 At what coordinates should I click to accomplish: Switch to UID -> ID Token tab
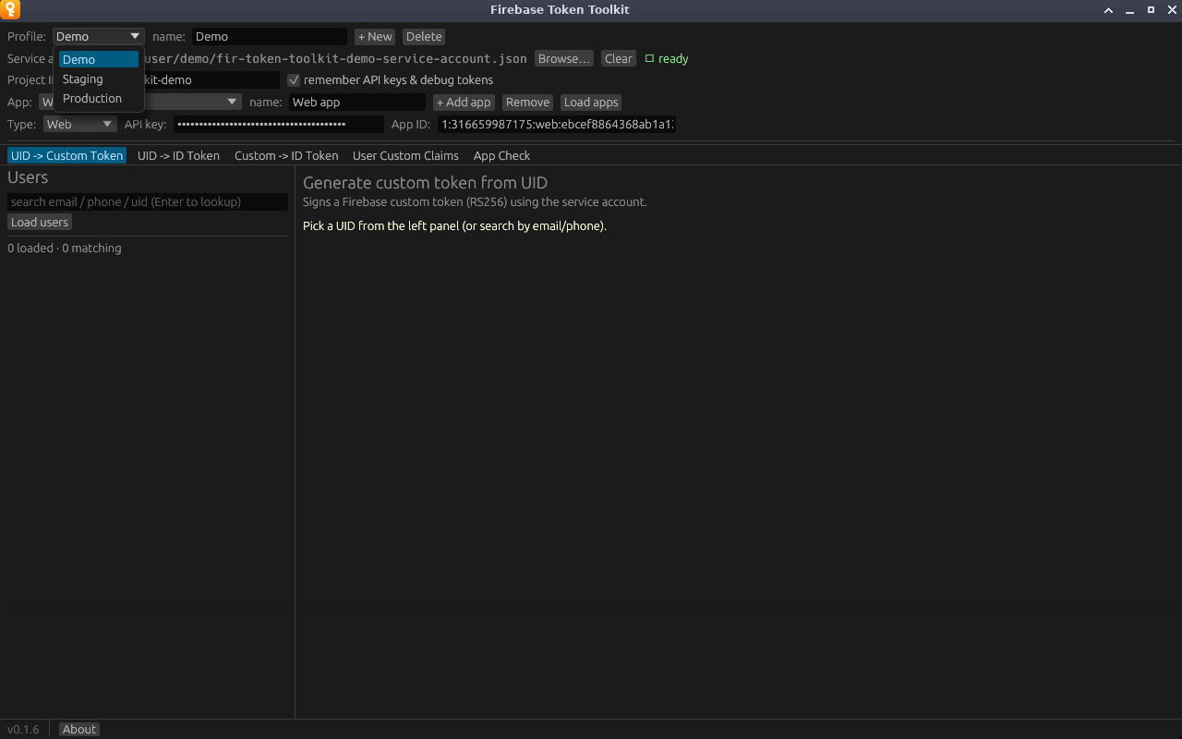tap(178, 156)
